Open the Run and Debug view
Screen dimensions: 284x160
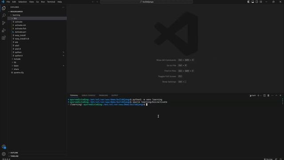pyautogui.click(x=4, y=31)
